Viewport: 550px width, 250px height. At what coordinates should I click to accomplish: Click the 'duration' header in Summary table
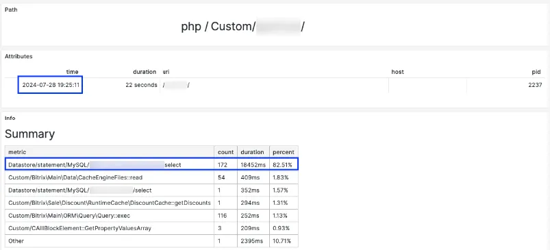coord(252,152)
